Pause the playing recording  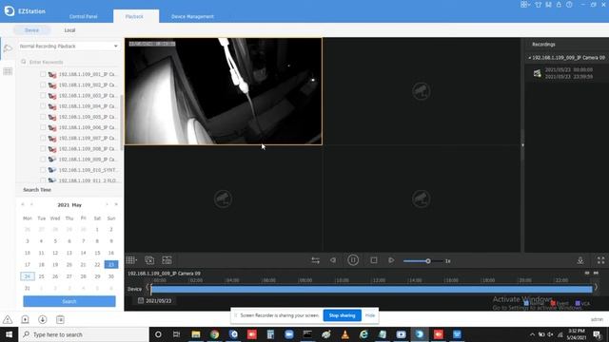coord(353,260)
